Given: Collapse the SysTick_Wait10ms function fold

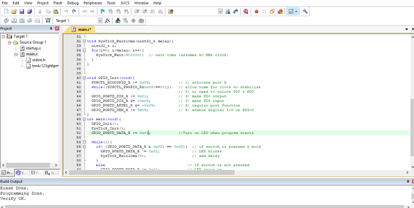Looking at the screenshot, I should click(x=84, y=41).
